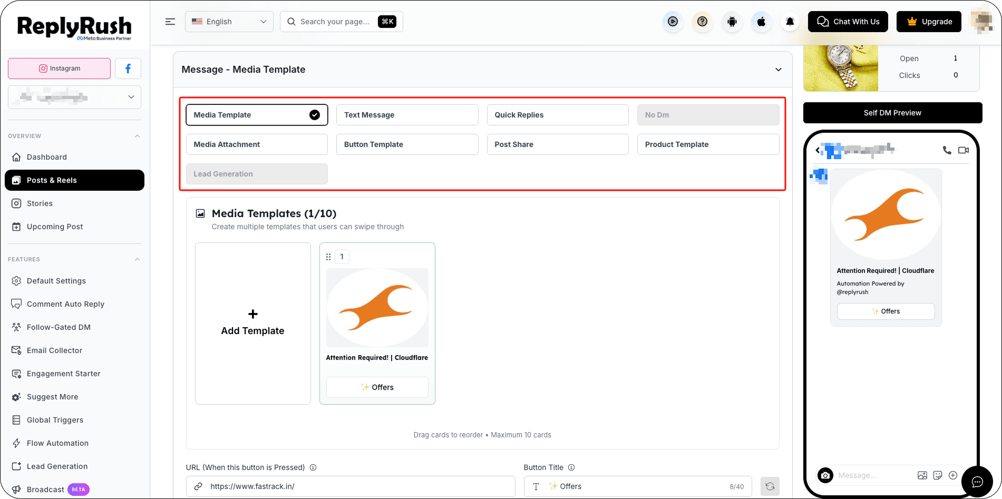Switch to Facebook platform icon
The height and width of the screenshot is (499, 1002).
tap(128, 69)
